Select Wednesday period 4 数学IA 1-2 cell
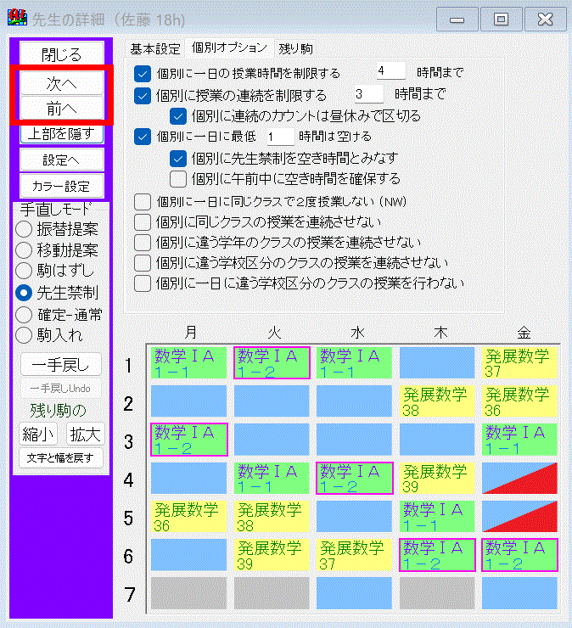572x628 pixels. [354, 478]
